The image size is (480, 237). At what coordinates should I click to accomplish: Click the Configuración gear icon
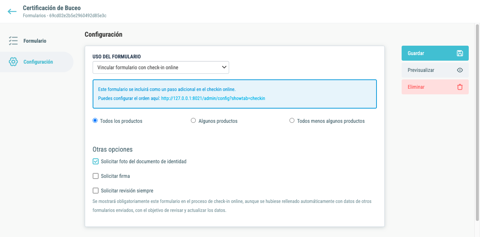click(x=13, y=62)
